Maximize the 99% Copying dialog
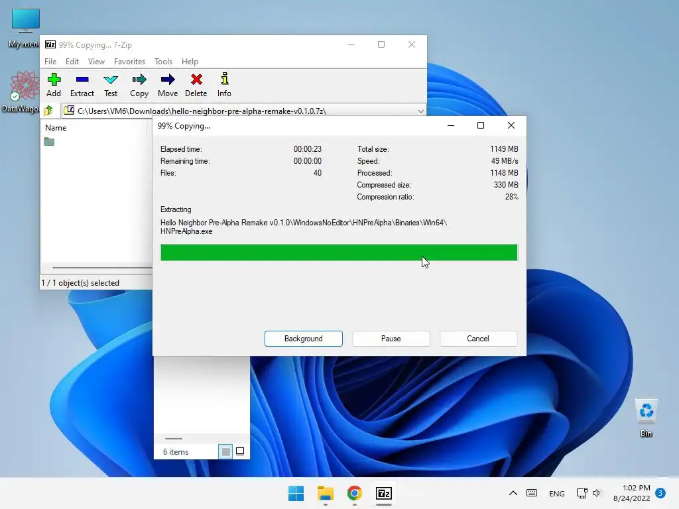679x509 pixels. click(481, 125)
